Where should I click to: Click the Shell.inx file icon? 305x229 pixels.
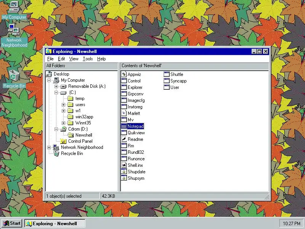point(124,165)
